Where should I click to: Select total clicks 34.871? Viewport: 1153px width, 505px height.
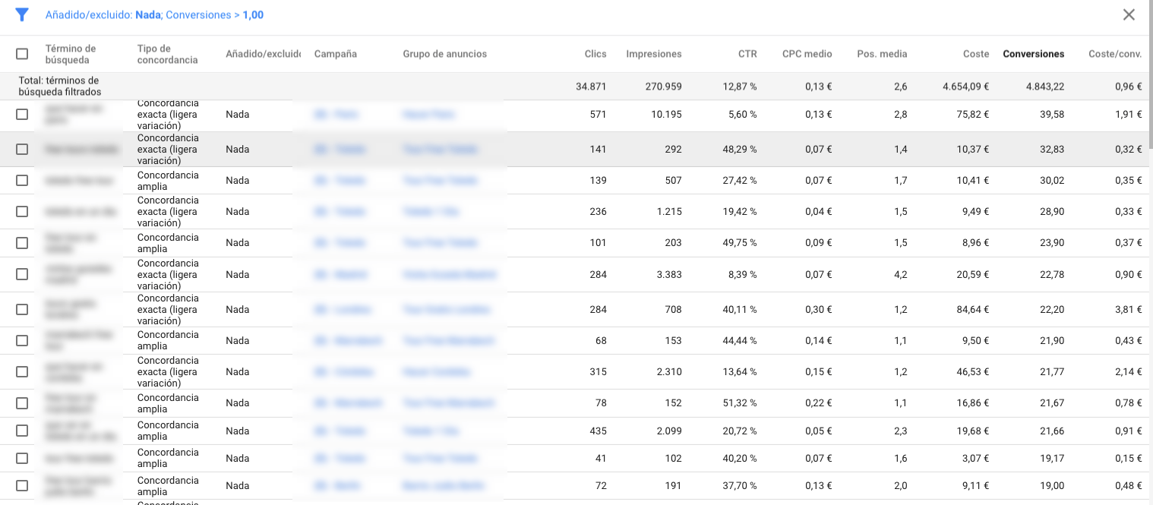click(x=591, y=87)
